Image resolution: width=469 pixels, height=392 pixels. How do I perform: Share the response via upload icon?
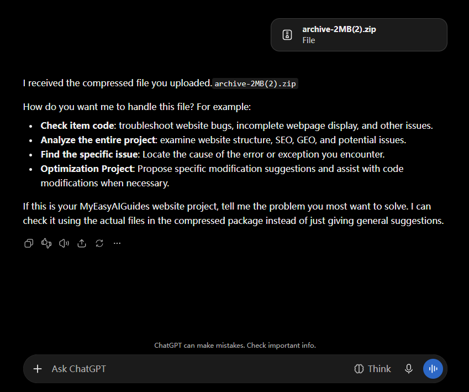(x=82, y=243)
